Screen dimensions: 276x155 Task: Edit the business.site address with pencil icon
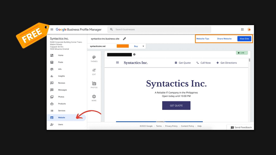(124, 39)
